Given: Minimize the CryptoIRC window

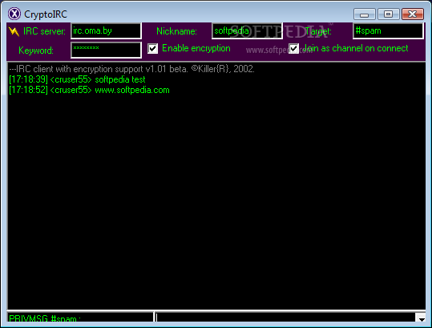Looking at the screenshot, I should (x=364, y=14).
